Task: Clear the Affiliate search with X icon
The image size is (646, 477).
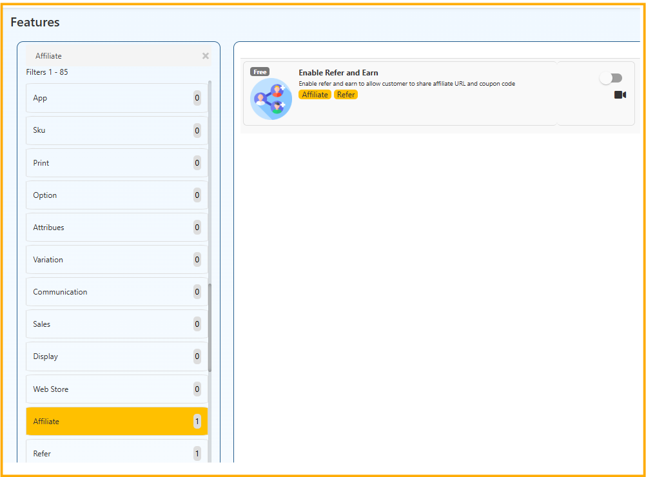Action: click(206, 56)
